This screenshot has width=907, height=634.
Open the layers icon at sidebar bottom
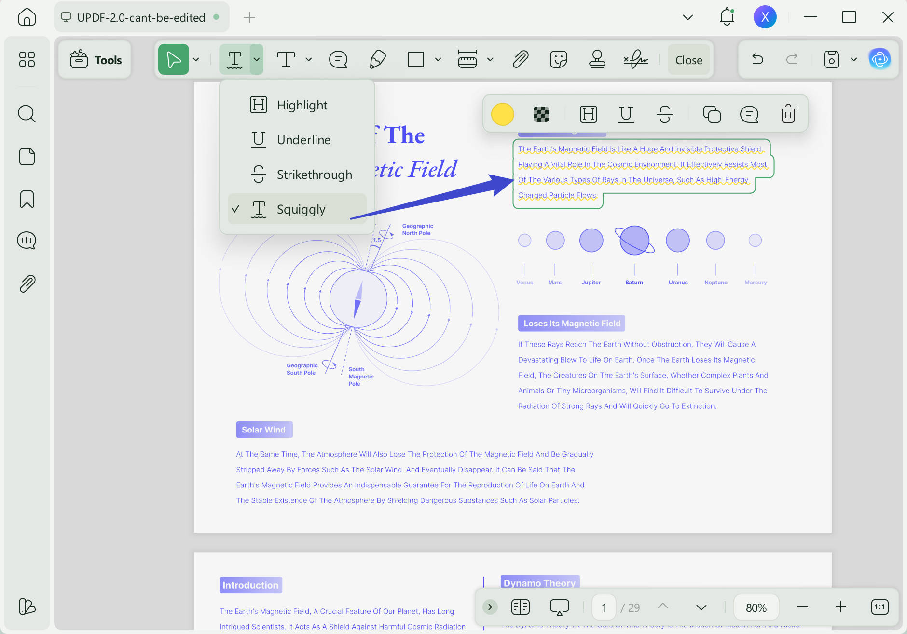(27, 607)
